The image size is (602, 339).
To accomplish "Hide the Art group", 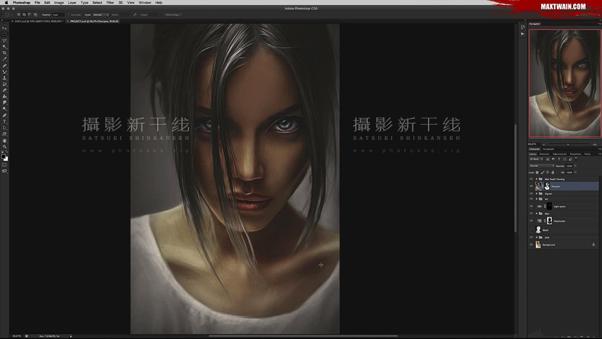I will 532,199.
